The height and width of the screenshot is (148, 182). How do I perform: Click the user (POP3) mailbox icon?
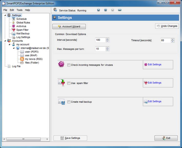coord(22,52)
